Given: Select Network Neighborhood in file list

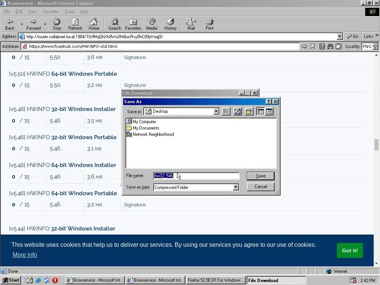Looking at the screenshot, I should (x=150, y=134).
